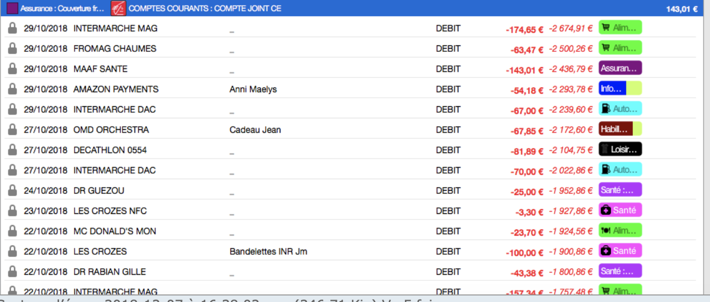Click the empty note dash for MAAF SANTE

(x=232, y=72)
